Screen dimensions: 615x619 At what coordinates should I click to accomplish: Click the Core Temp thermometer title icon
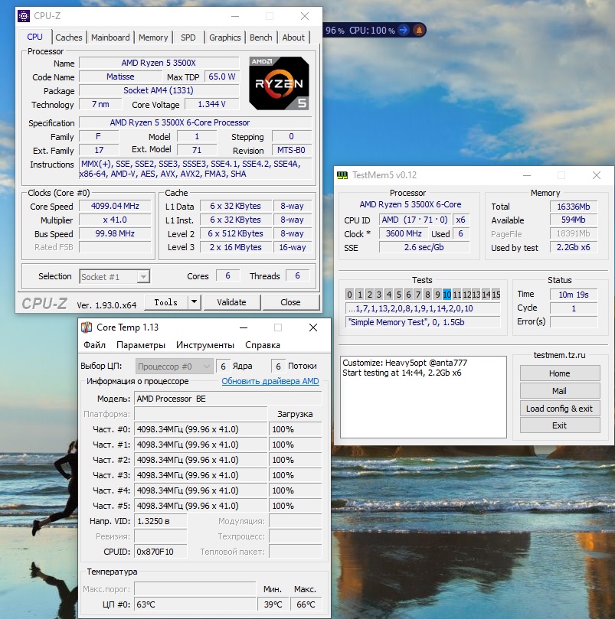[x=87, y=327]
